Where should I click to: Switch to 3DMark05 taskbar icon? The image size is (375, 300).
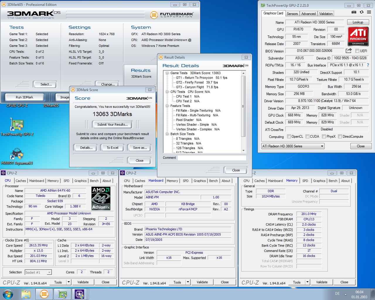click(x=44, y=294)
